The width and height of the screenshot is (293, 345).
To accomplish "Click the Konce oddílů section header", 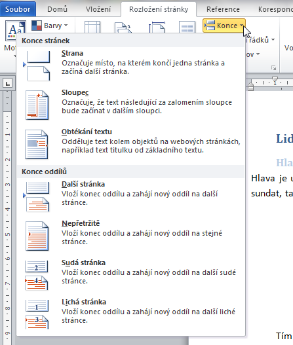I will pyautogui.click(x=131, y=172).
